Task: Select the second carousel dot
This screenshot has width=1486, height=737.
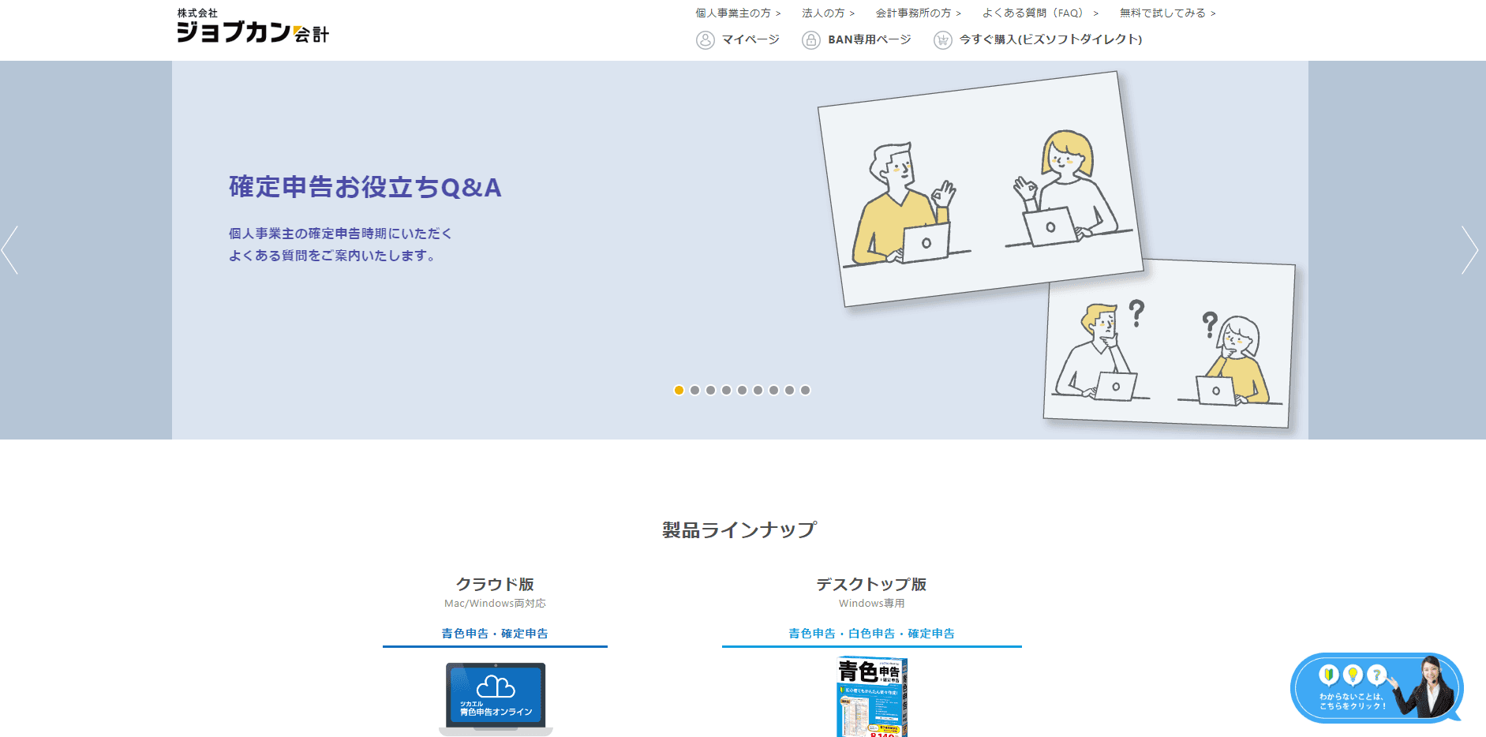Action: click(694, 390)
